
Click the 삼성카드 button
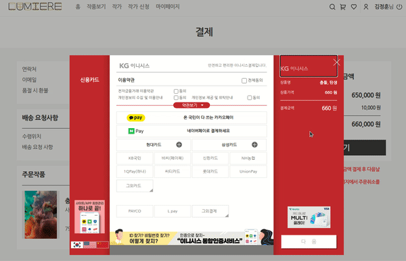point(229,145)
